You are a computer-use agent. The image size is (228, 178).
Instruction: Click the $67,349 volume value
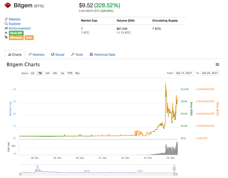click(x=122, y=29)
